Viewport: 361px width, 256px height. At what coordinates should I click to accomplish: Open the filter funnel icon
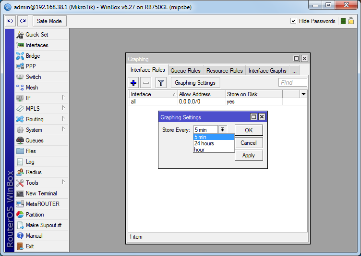point(161,83)
